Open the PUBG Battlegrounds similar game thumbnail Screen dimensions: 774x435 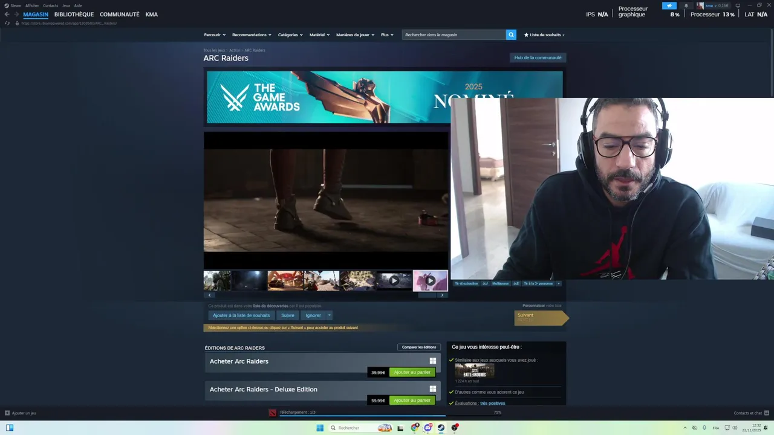tap(475, 370)
